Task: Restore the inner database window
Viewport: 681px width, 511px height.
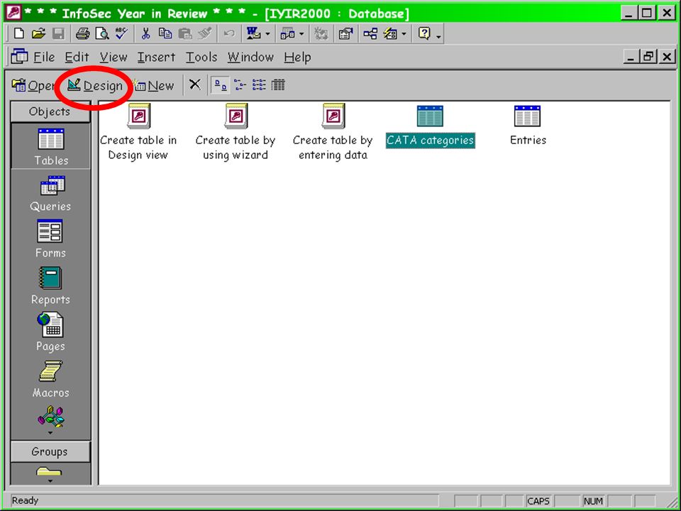Action: [x=648, y=57]
